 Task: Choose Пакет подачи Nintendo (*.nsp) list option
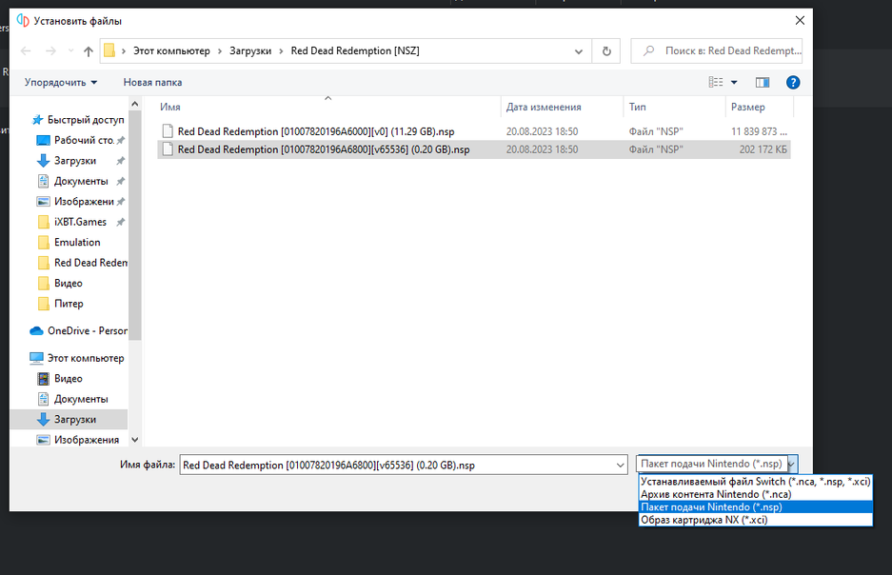click(x=756, y=506)
